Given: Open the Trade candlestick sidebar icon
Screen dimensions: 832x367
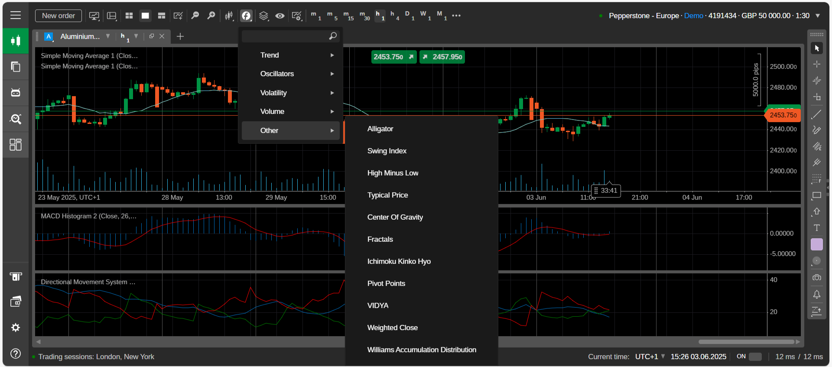Looking at the screenshot, I should point(16,41).
